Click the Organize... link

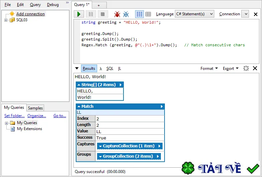[37, 116]
